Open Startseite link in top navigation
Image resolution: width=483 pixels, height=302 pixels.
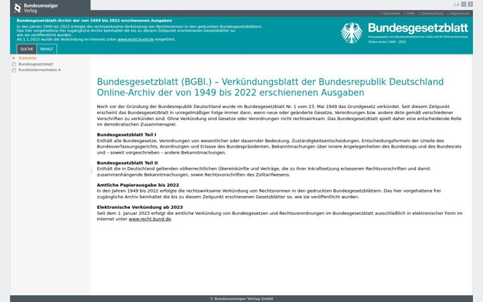(392, 13)
